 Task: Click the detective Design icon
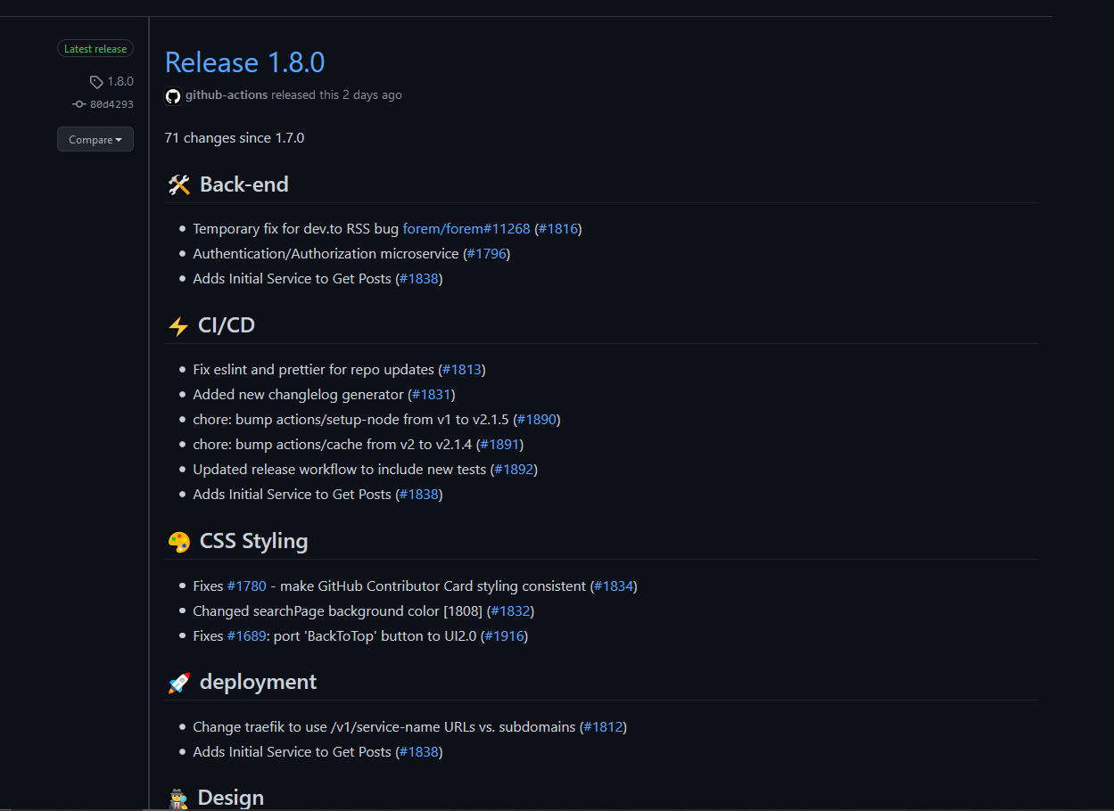pos(177,798)
